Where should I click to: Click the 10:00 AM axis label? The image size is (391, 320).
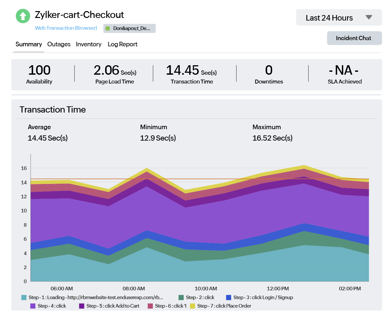(x=206, y=289)
